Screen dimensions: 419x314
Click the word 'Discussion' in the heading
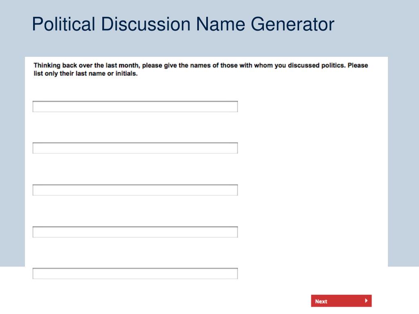146,24
